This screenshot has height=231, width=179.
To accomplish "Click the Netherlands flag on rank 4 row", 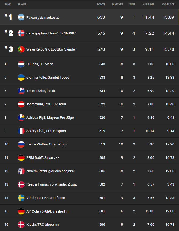I will (x=21, y=64).
